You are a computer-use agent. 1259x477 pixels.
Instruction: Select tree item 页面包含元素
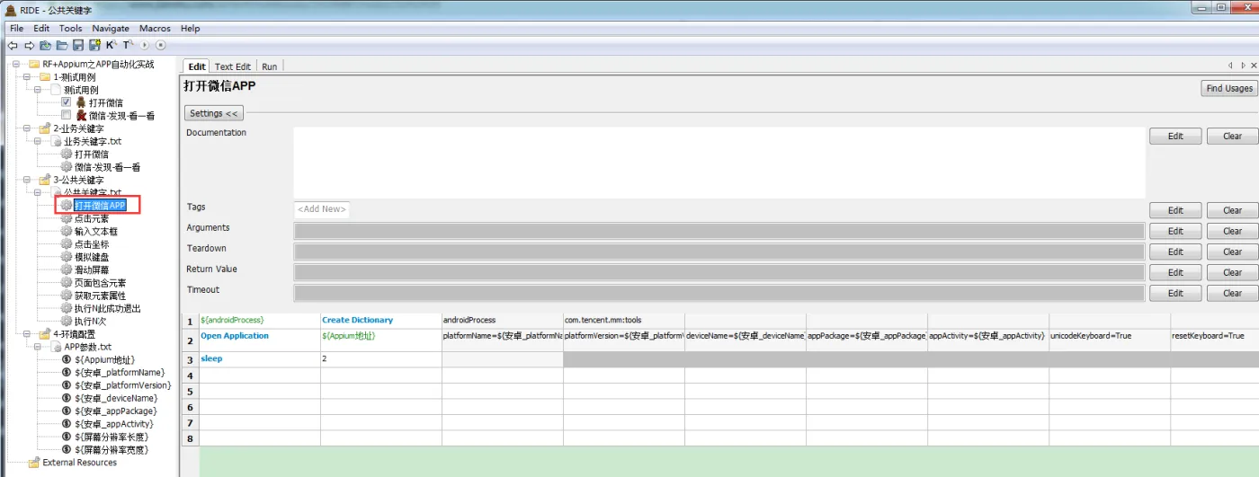(100, 283)
